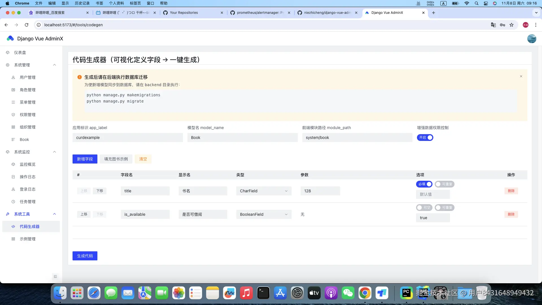Screen dimensions: 542x305
Task: Open the 操作日志 log page
Action: click(x=27, y=177)
